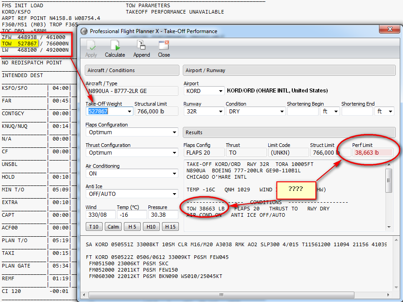Click the Structural Limit field
This screenshot has height=302, width=403.
(x=156, y=112)
